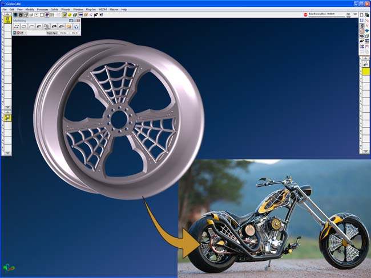Select the blue V icon in Machining palette
The image size is (371, 278).
pos(76,26)
